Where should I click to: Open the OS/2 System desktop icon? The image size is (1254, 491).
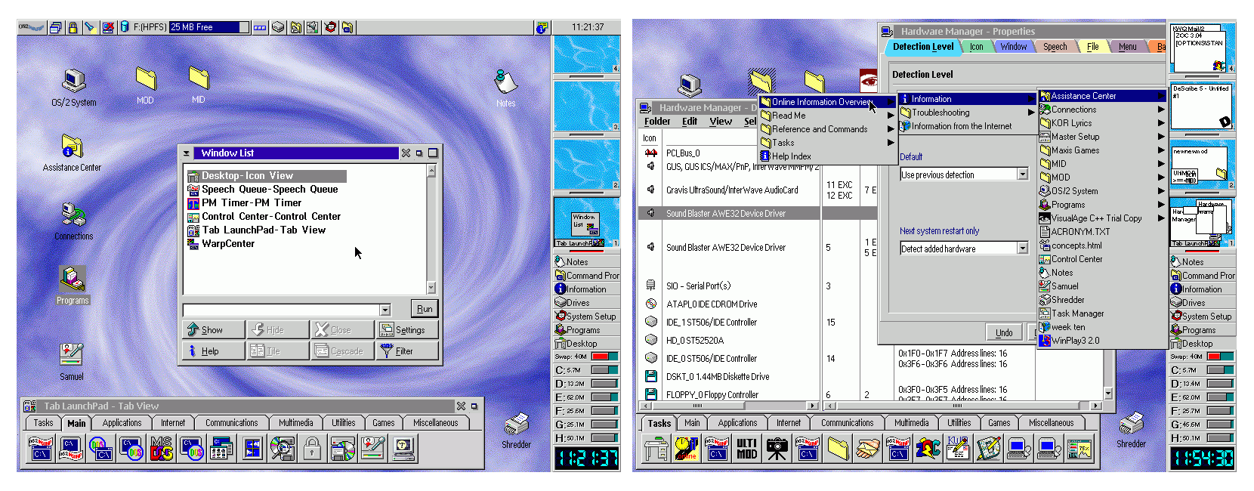coord(73,88)
